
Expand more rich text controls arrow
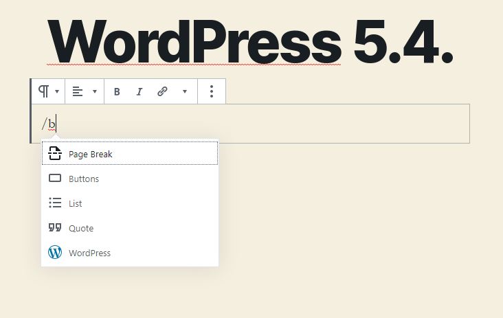coord(184,91)
